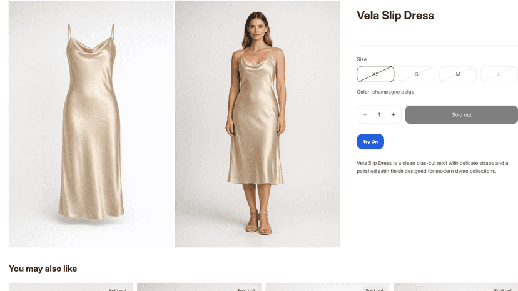Click the Size label
518x291 pixels.
362,59
